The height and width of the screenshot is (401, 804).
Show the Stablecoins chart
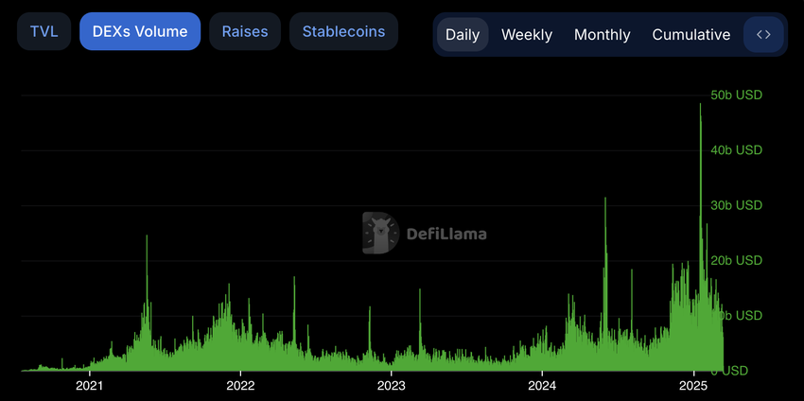pyautogui.click(x=343, y=31)
